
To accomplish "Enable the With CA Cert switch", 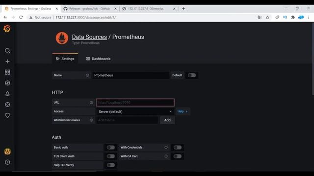I will tap(178, 156).
